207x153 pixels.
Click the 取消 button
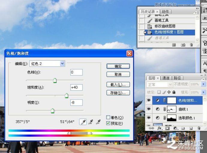point(118,74)
